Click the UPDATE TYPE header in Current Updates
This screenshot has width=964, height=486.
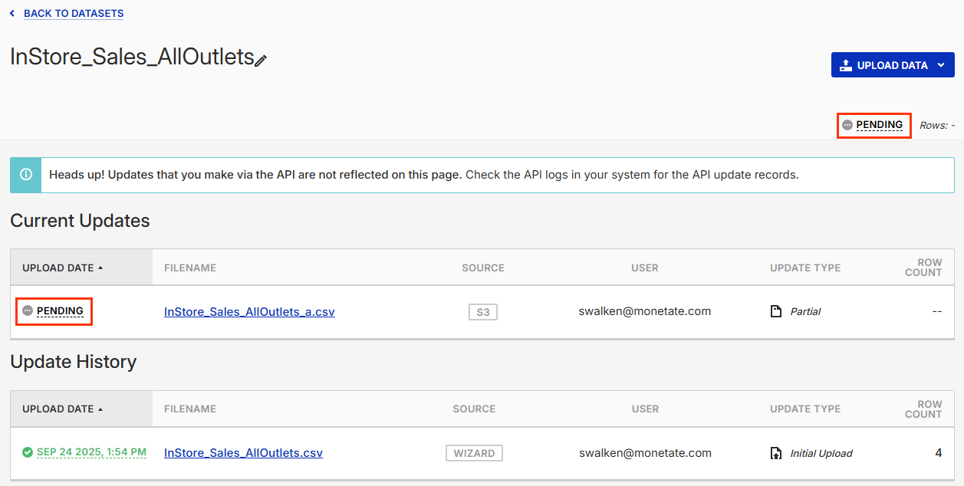tap(805, 268)
